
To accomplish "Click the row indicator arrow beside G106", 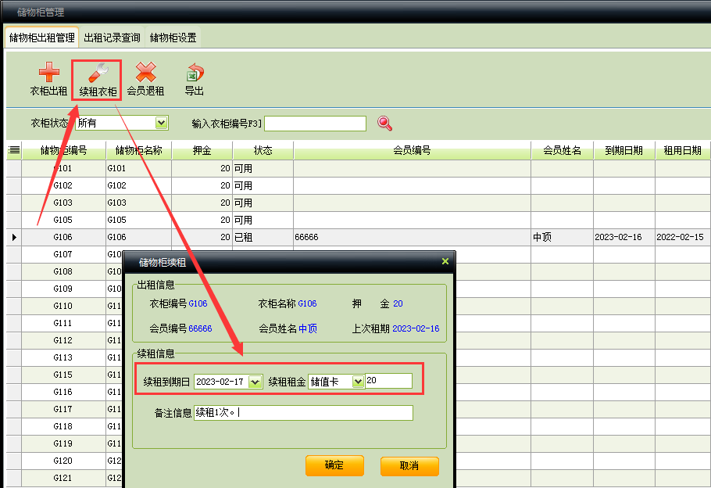I will 15,238.
